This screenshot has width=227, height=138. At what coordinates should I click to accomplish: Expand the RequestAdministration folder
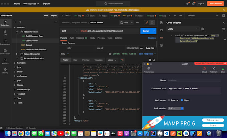click(17, 58)
